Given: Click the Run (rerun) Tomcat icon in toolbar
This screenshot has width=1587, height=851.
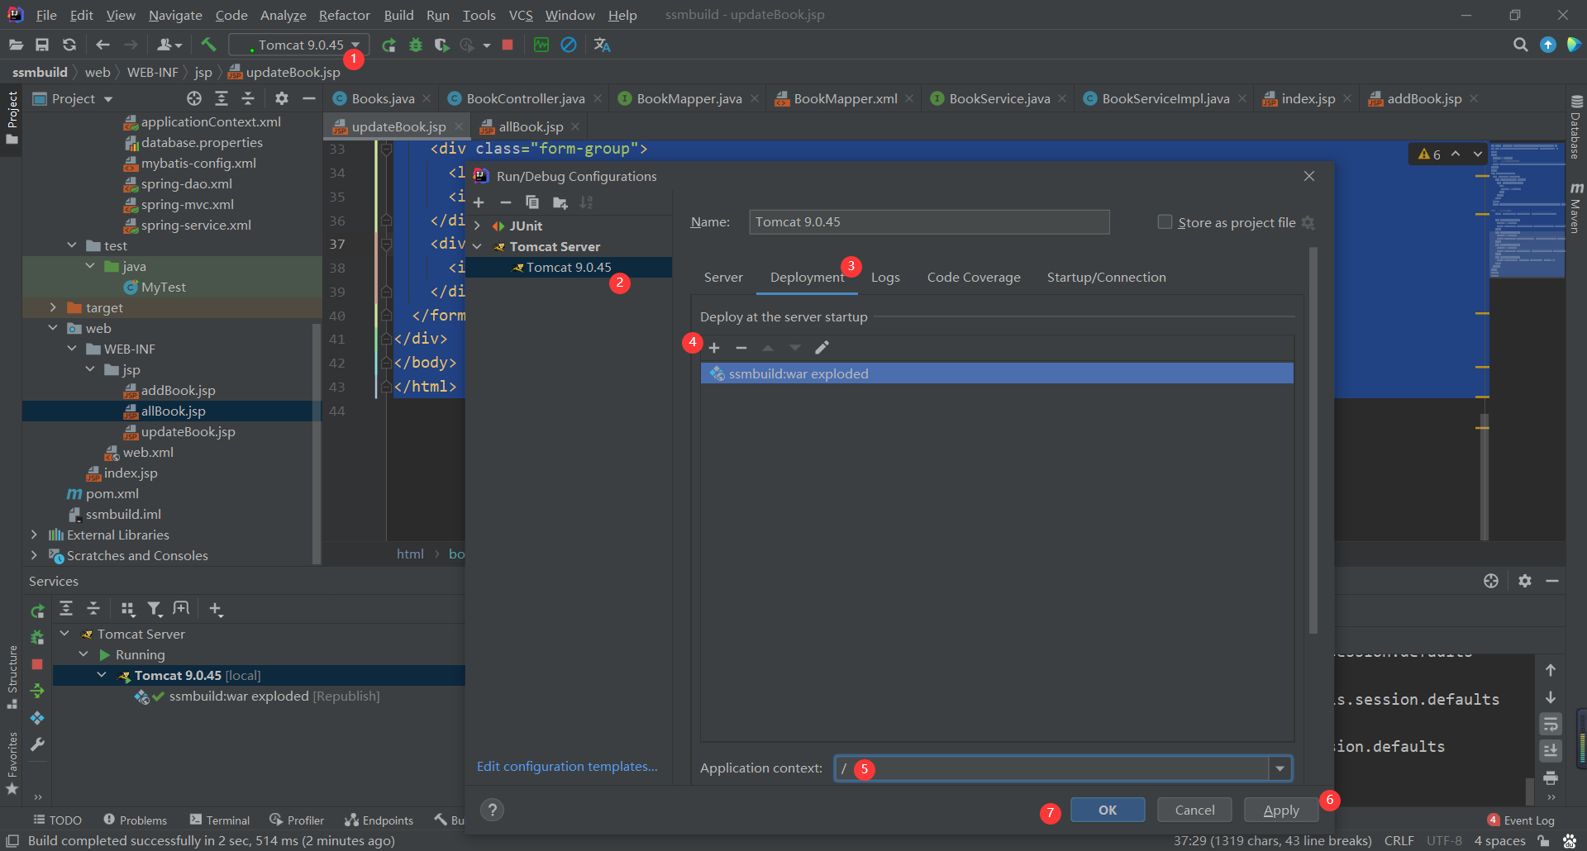Looking at the screenshot, I should click(388, 45).
